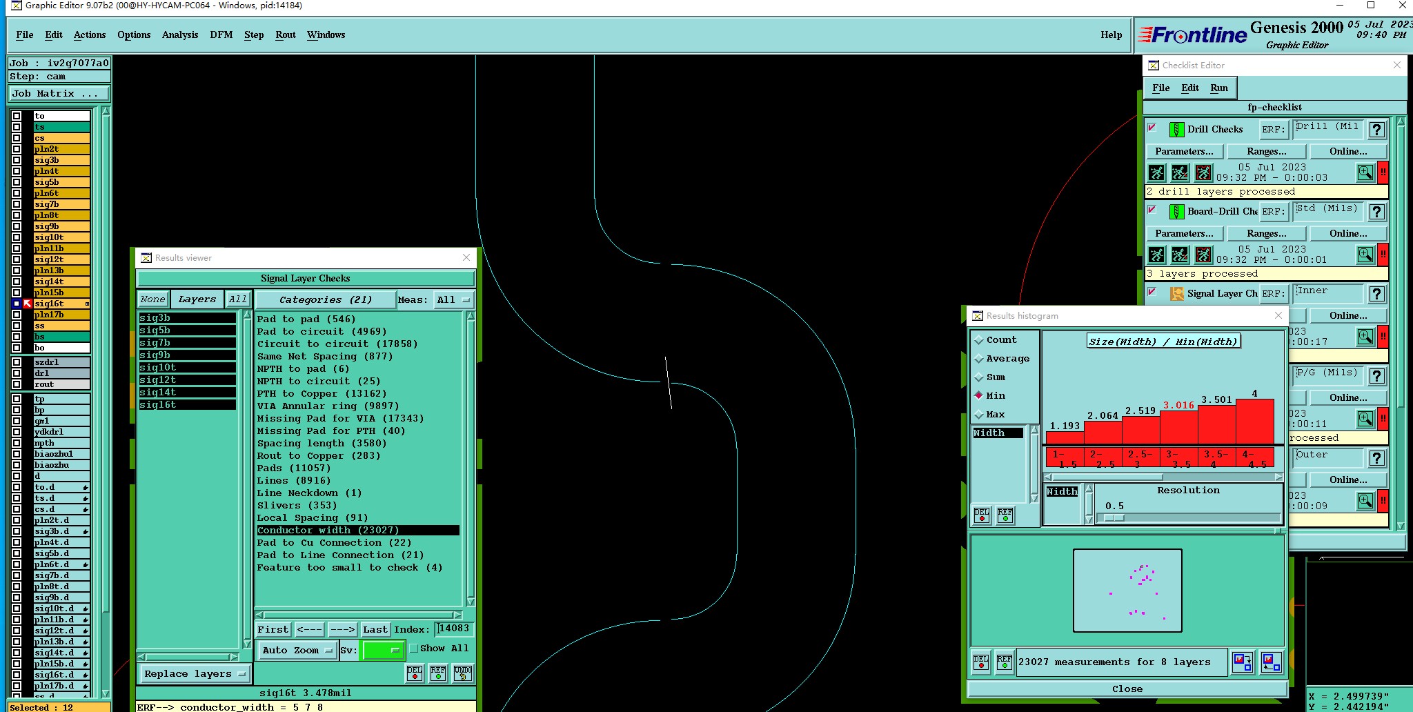Screen dimensions: 1413x712
Task: Click the Board-Drill Checks green drill icon
Action: [1177, 211]
